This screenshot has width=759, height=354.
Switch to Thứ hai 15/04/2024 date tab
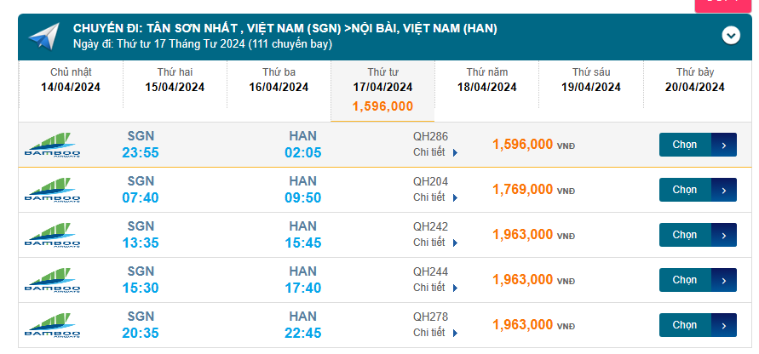pos(175,80)
